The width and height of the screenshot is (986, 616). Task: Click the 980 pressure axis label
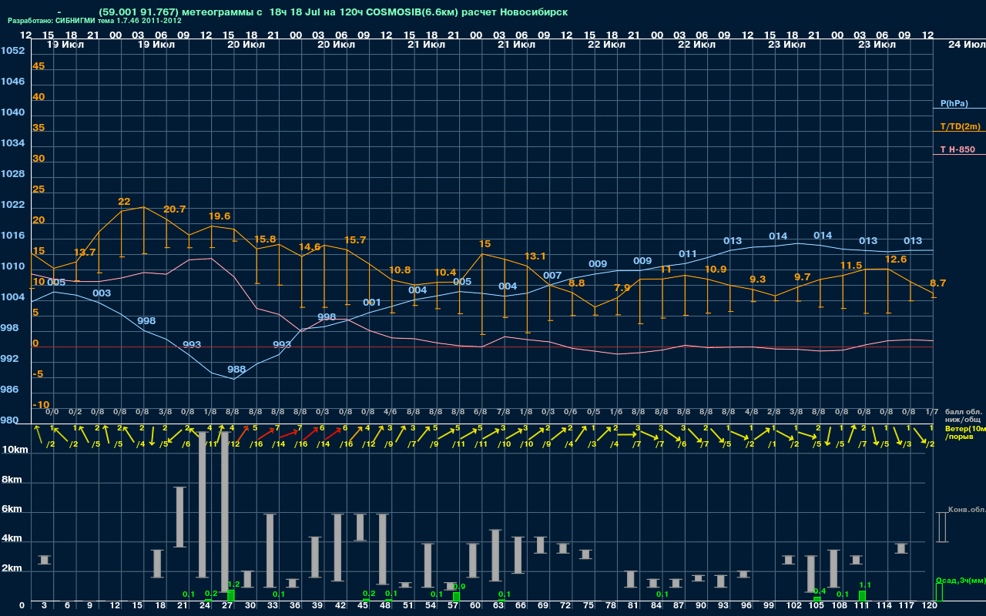9,420
